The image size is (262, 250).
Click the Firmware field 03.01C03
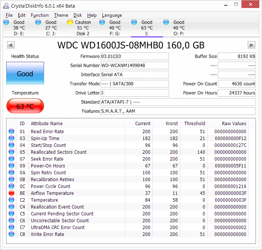tap(135, 56)
